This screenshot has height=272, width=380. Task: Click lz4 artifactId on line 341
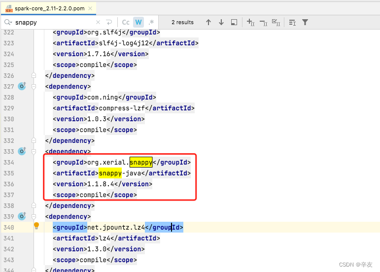point(104,238)
